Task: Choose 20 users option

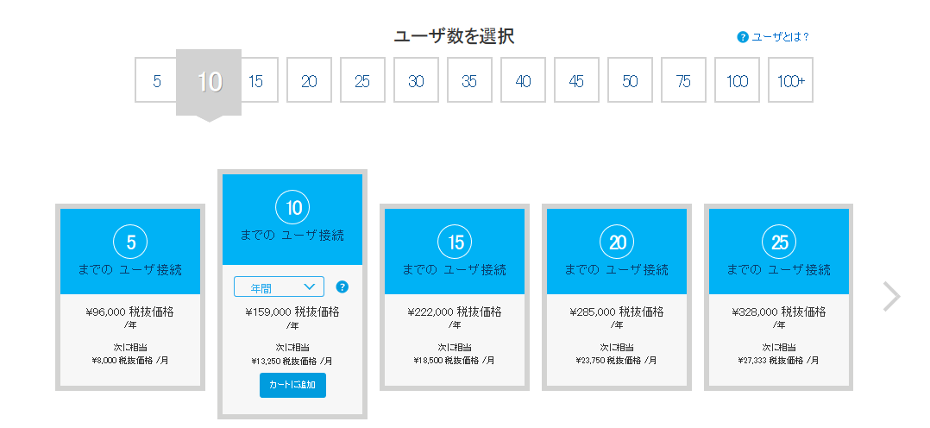Action: point(309,80)
